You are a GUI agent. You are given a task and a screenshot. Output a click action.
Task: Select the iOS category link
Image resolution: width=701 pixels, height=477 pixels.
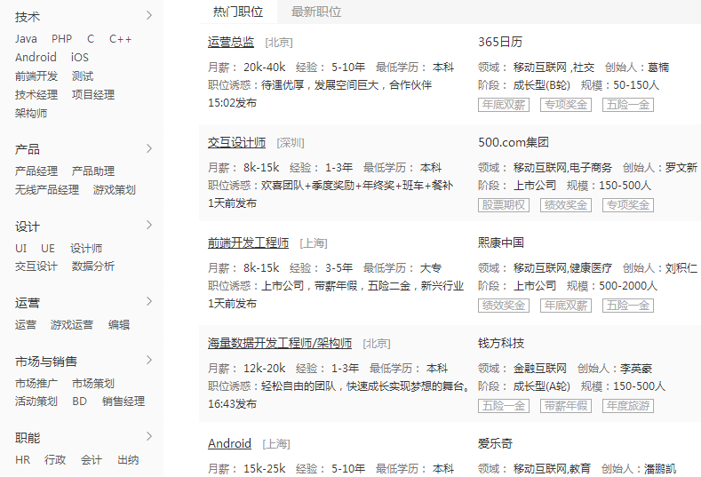[x=80, y=57]
